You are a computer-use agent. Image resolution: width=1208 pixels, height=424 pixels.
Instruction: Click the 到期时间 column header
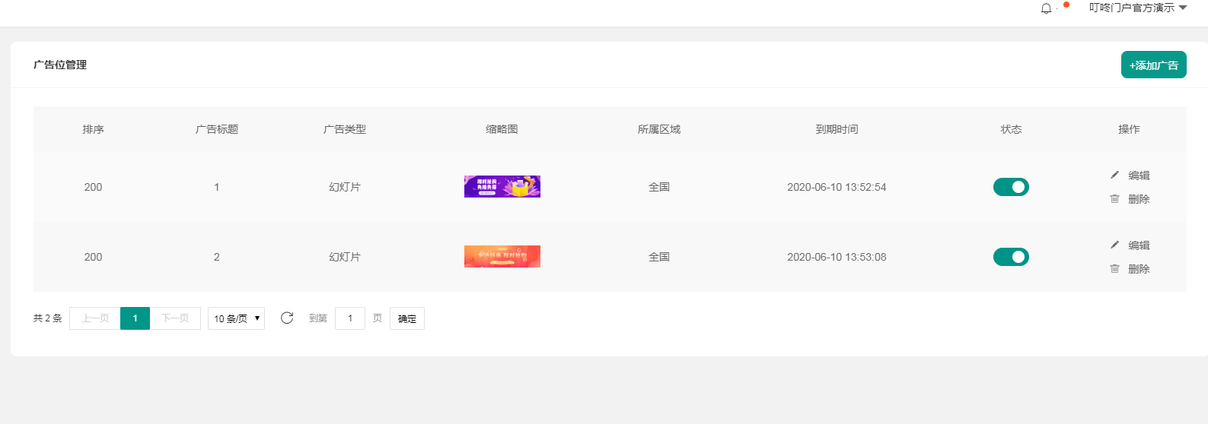click(x=837, y=129)
